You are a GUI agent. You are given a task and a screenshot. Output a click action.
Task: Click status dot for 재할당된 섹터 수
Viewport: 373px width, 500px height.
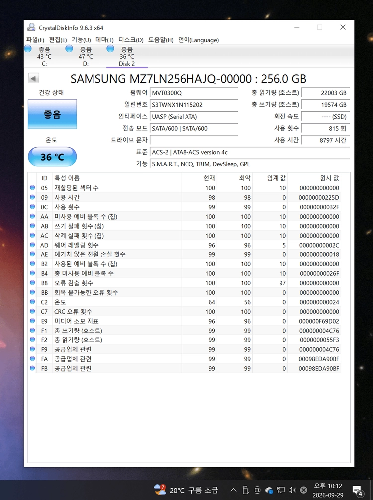pos(32,188)
